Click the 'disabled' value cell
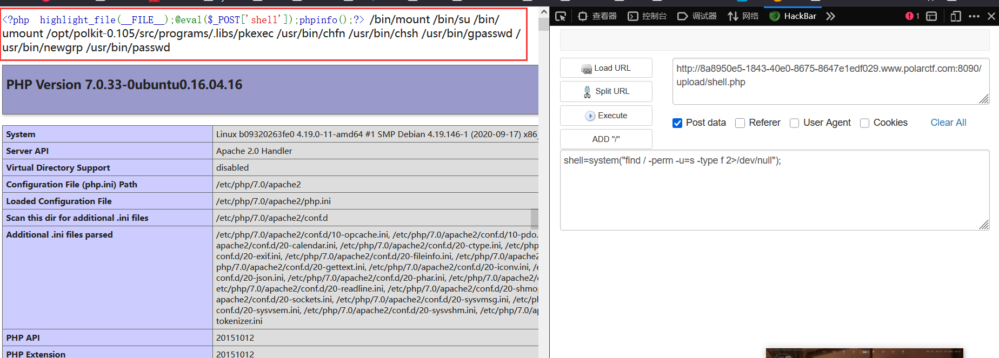Viewport: 999px width, 358px height. pos(376,168)
